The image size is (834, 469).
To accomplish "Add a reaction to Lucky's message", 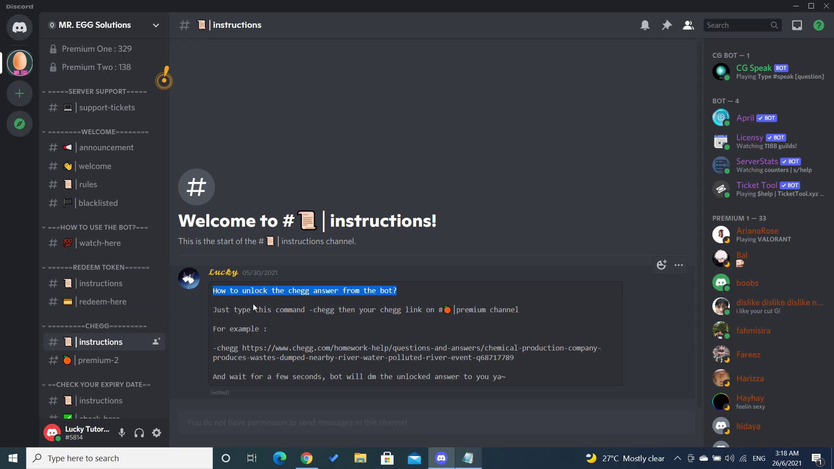I will [x=662, y=264].
